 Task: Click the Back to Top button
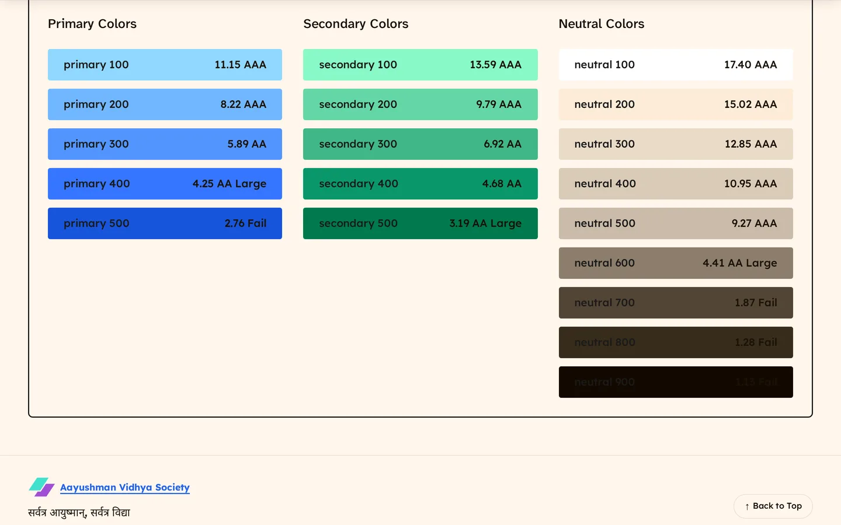pos(773,506)
